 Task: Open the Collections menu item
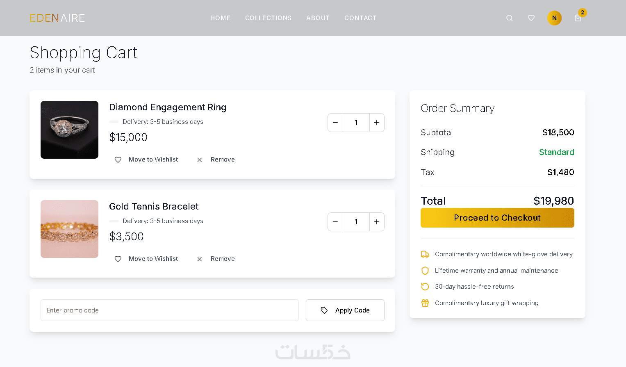point(268,18)
